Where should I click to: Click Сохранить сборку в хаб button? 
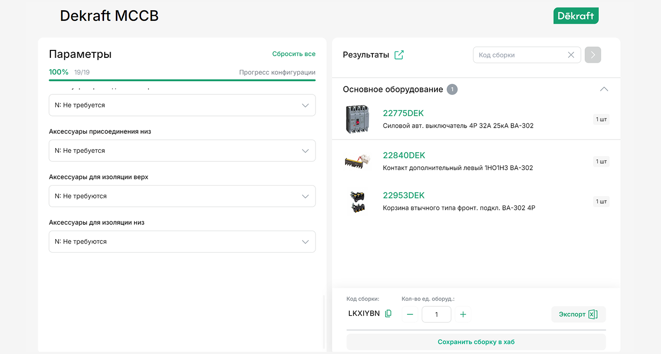[x=476, y=342]
